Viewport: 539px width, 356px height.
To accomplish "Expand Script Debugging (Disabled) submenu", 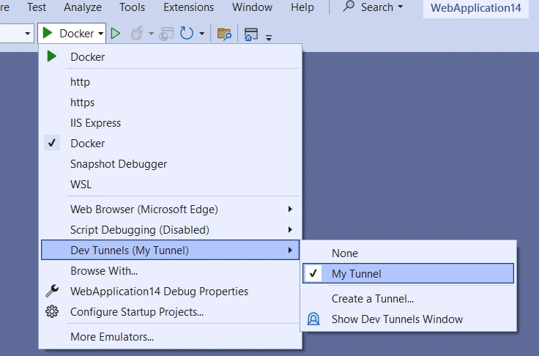I will 170,230.
